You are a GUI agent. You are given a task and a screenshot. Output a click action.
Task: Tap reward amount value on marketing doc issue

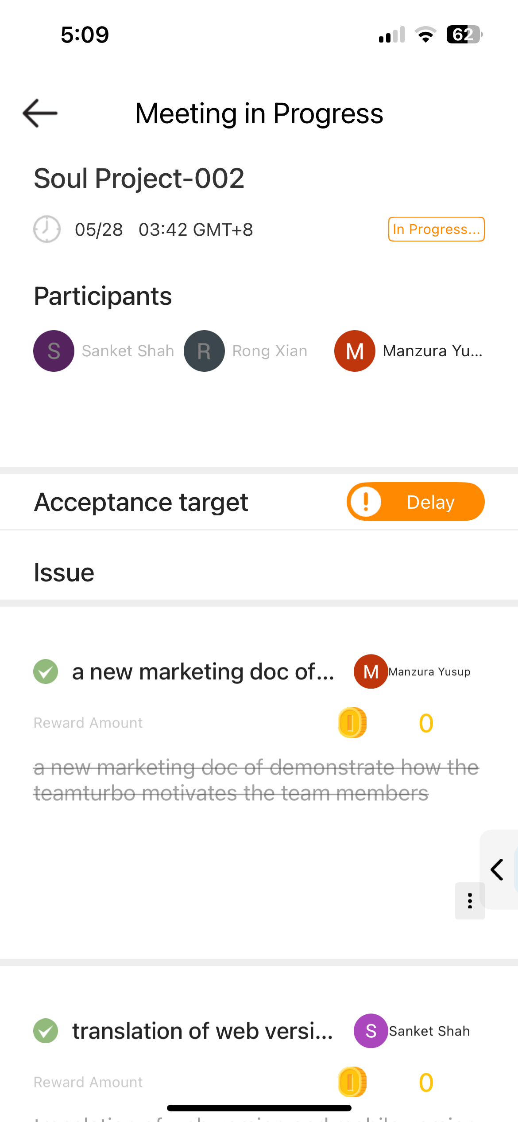click(x=426, y=723)
